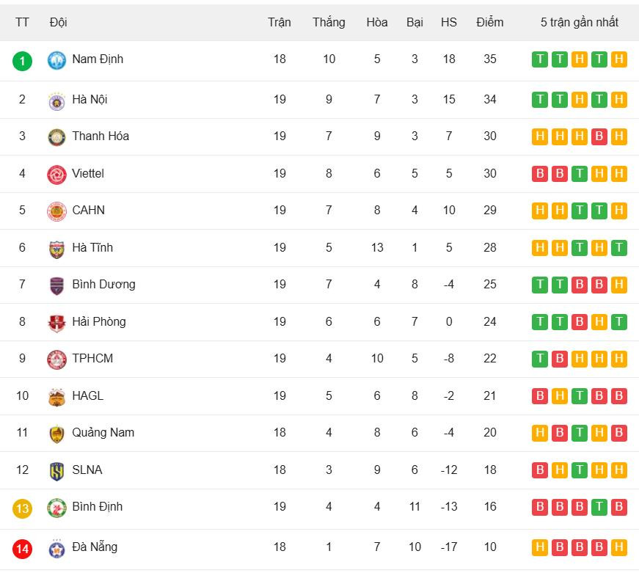Click the HAGL club badge
639x573 pixels.
(56, 397)
